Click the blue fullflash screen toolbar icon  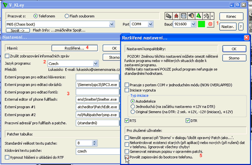click(x=184, y=16)
